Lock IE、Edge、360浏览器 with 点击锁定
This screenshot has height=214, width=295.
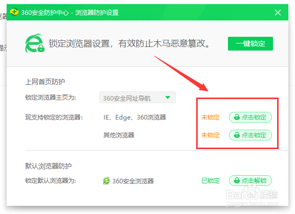(250, 117)
